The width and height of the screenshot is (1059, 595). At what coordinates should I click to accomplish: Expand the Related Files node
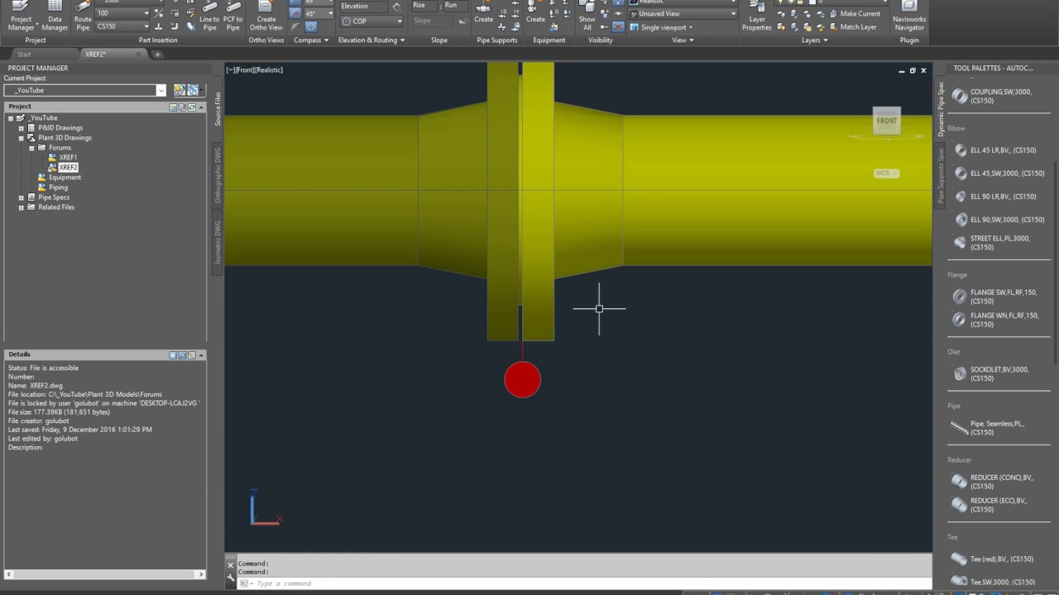(22, 207)
